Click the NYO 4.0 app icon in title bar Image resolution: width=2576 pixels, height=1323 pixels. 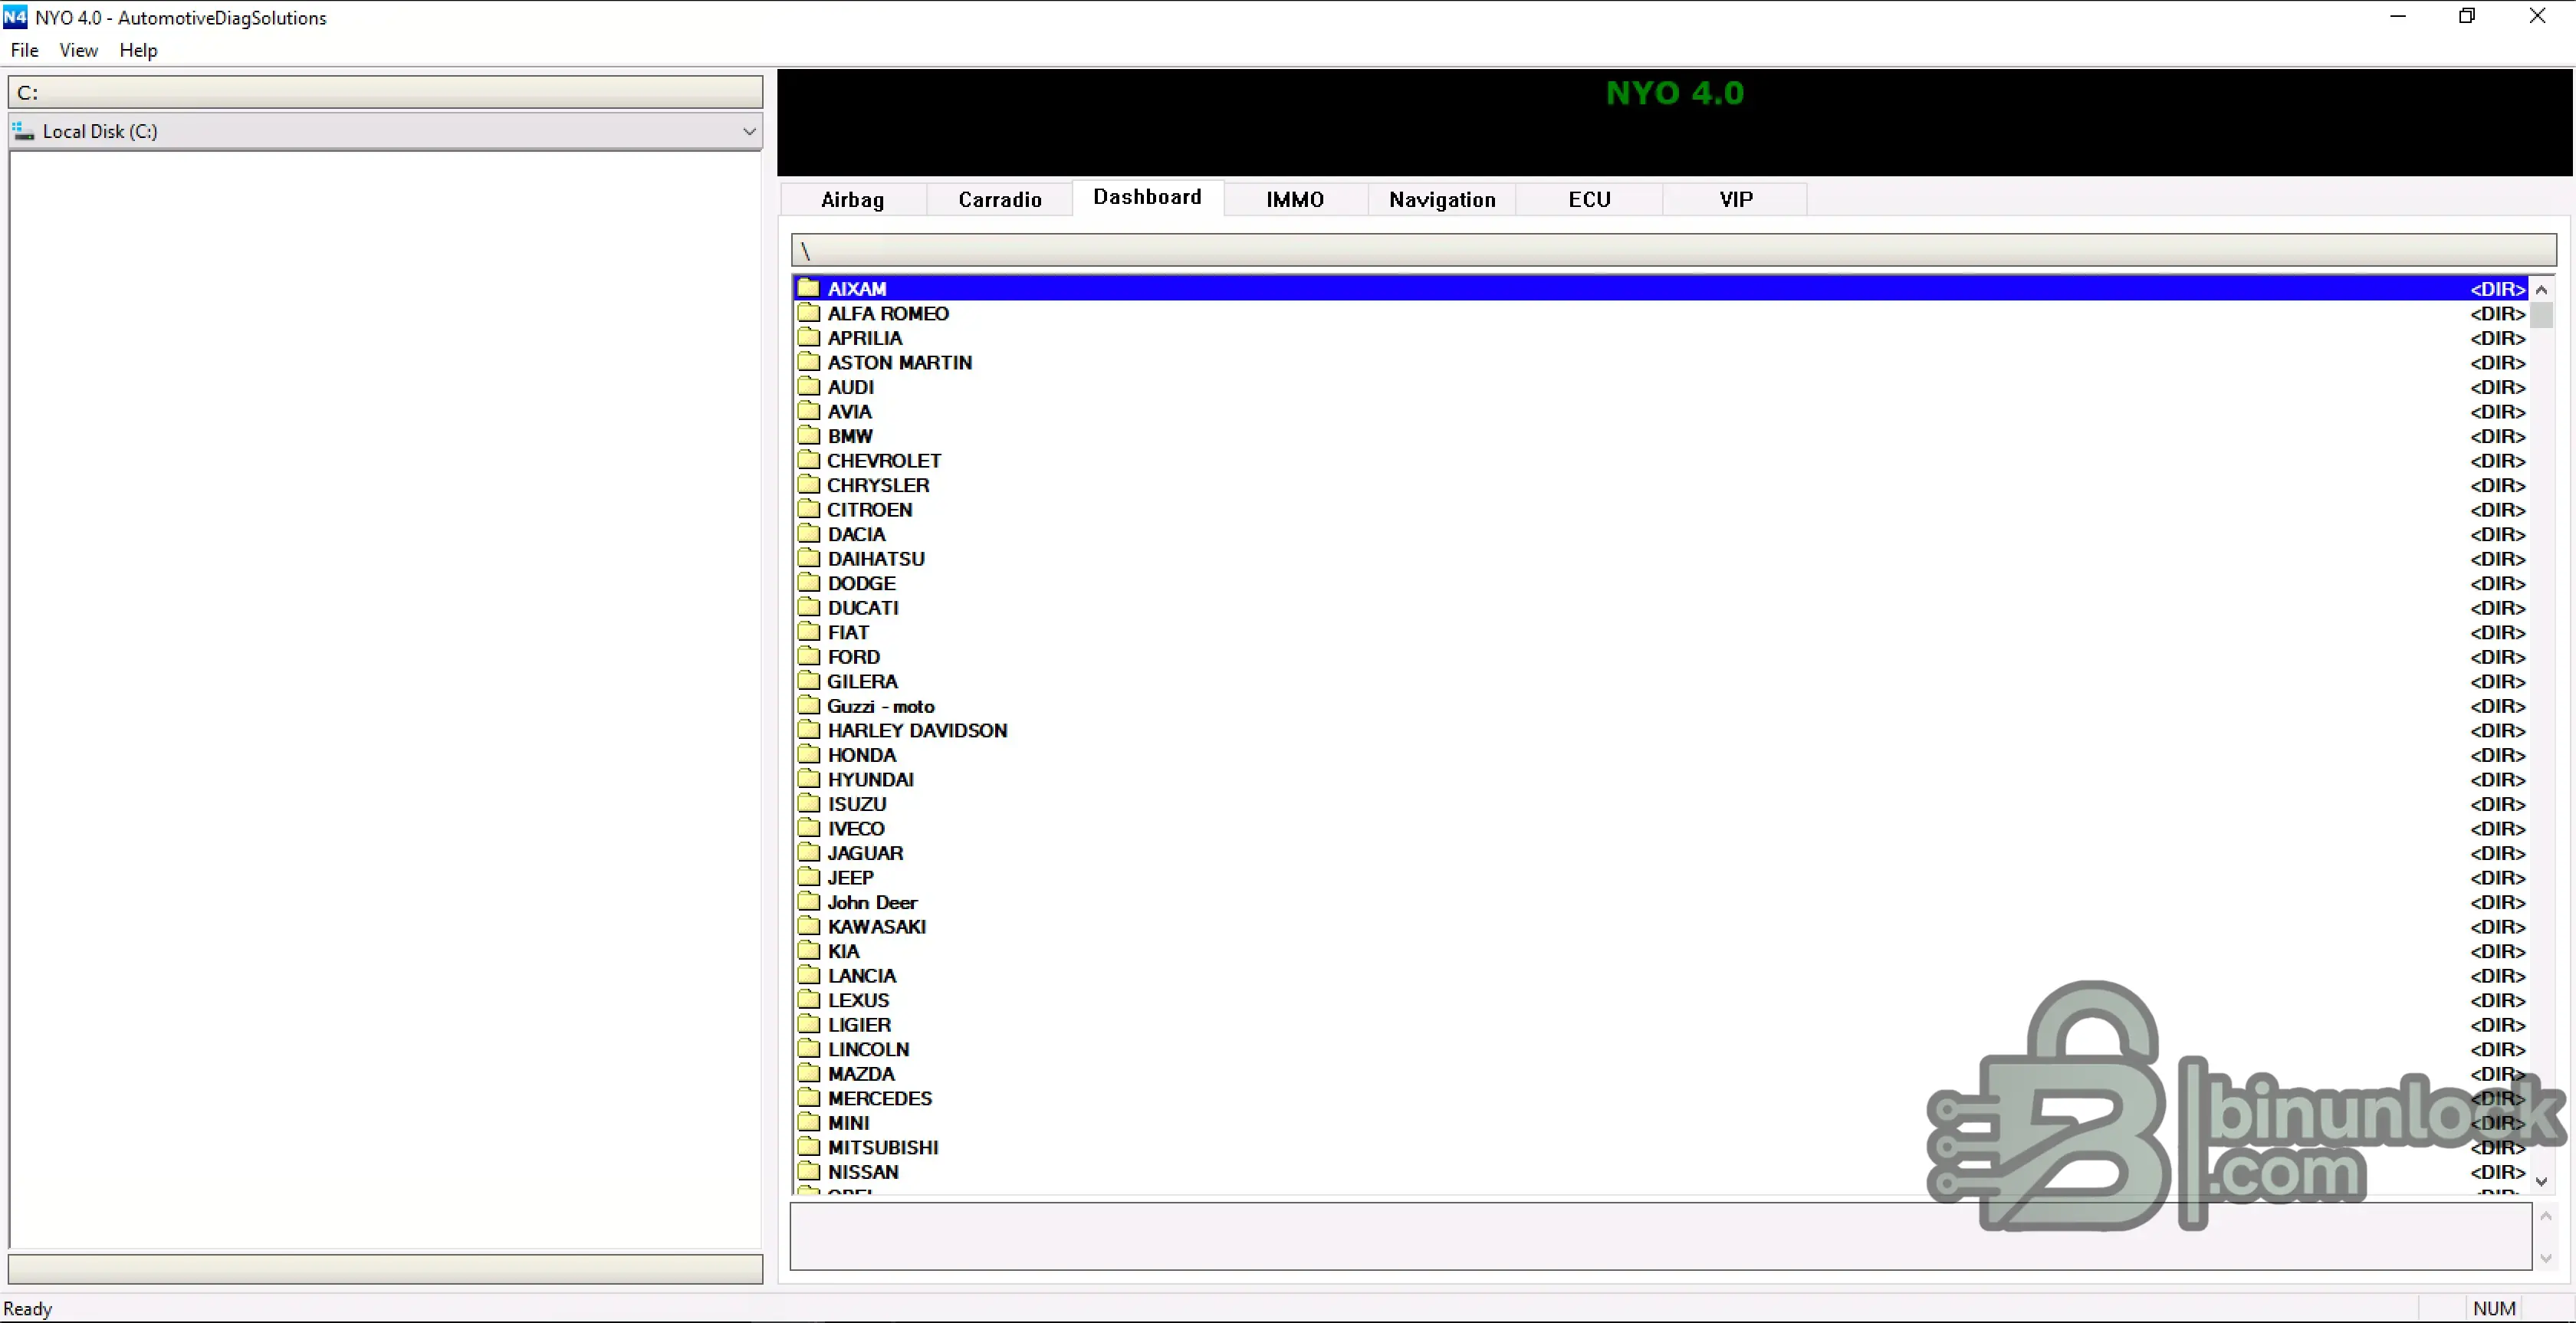(15, 17)
